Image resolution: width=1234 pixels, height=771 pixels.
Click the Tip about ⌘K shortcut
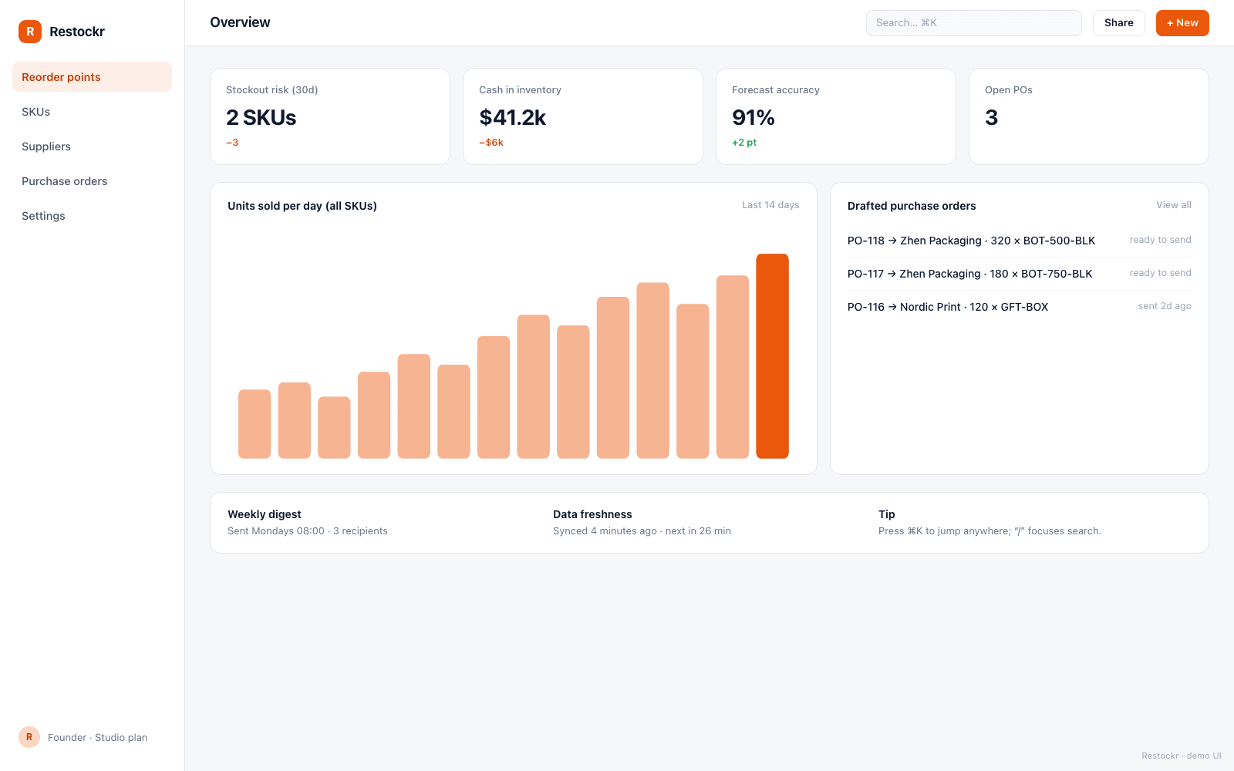click(x=990, y=523)
